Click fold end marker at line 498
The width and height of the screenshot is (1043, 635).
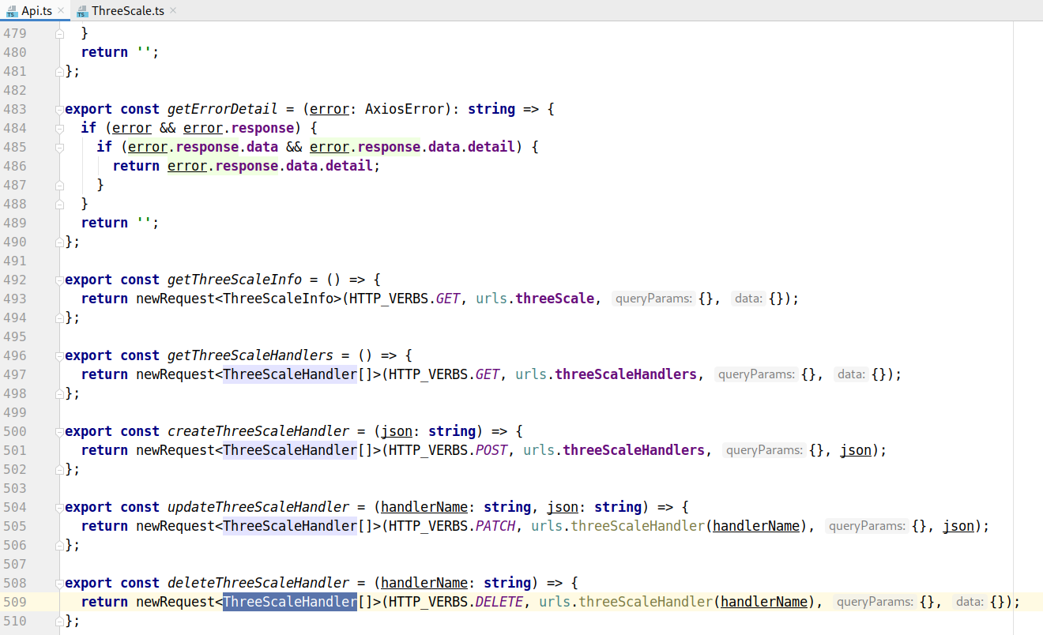pyautogui.click(x=59, y=393)
